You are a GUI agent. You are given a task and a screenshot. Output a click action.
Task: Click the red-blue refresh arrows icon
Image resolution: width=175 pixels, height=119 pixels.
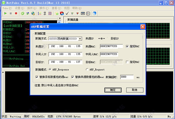(62, 13)
